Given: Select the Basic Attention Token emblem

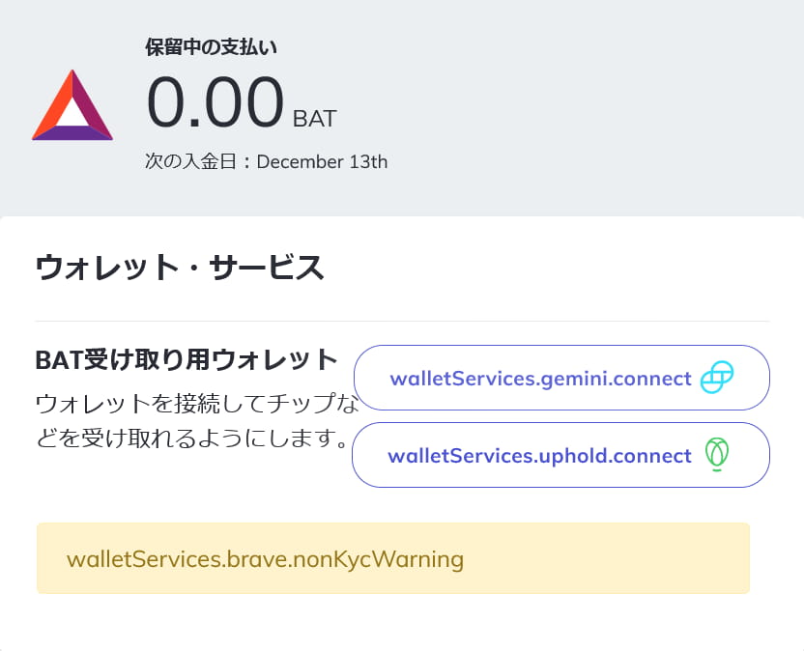Looking at the screenshot, I should (x=72, y=106).
